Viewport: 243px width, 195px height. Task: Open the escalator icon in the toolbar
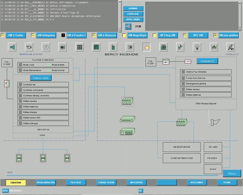(180, 47)
